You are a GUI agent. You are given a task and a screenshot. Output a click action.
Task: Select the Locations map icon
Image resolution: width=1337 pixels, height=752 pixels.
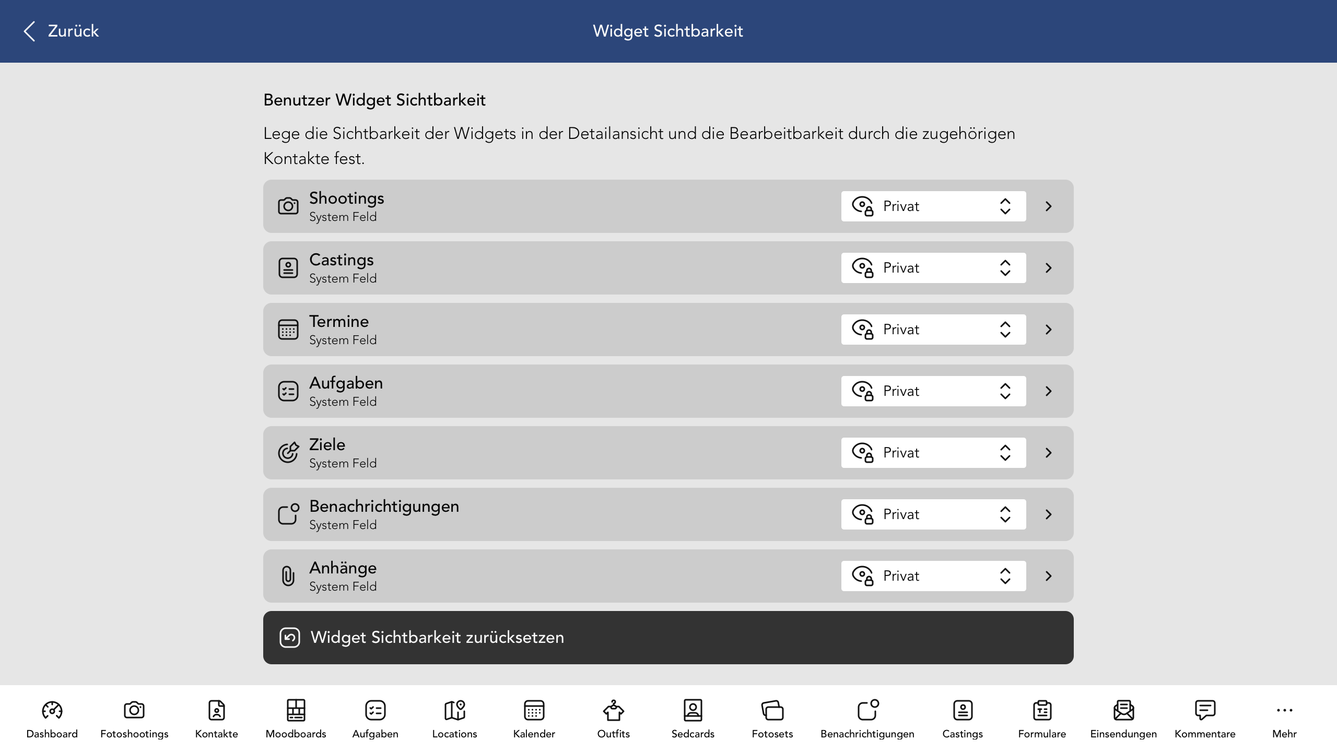pyautogui.click(x=454, y=718)
